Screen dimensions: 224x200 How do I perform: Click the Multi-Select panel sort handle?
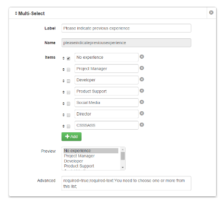coord(16,13)
